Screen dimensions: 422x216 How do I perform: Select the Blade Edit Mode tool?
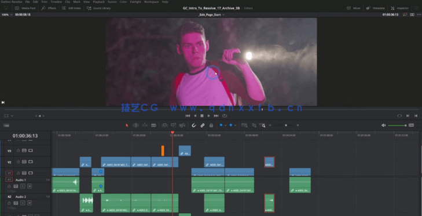click(x=153, y=125)
